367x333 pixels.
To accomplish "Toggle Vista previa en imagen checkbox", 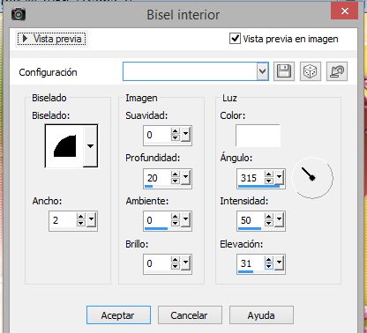I will [235, 39].
